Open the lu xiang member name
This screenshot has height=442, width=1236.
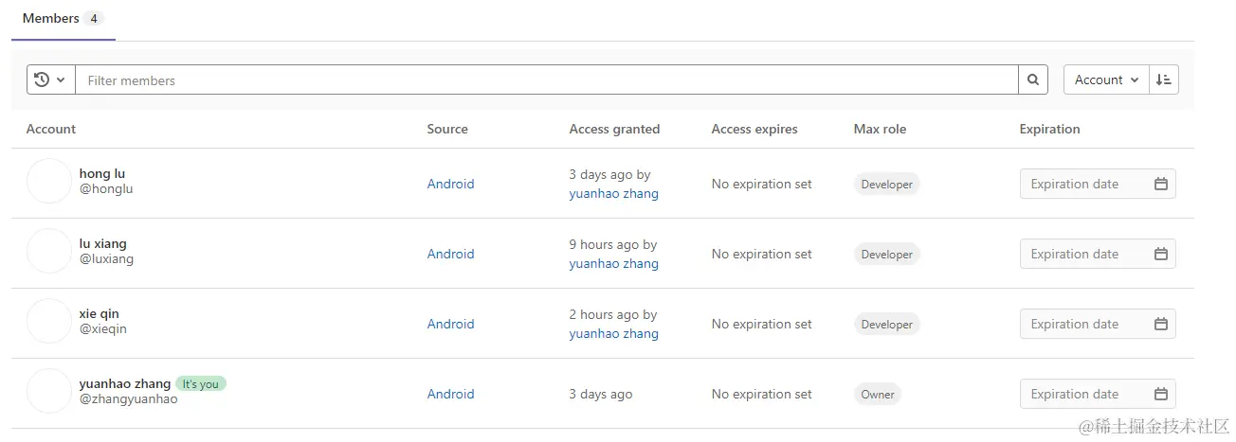(x=102, y=244)
